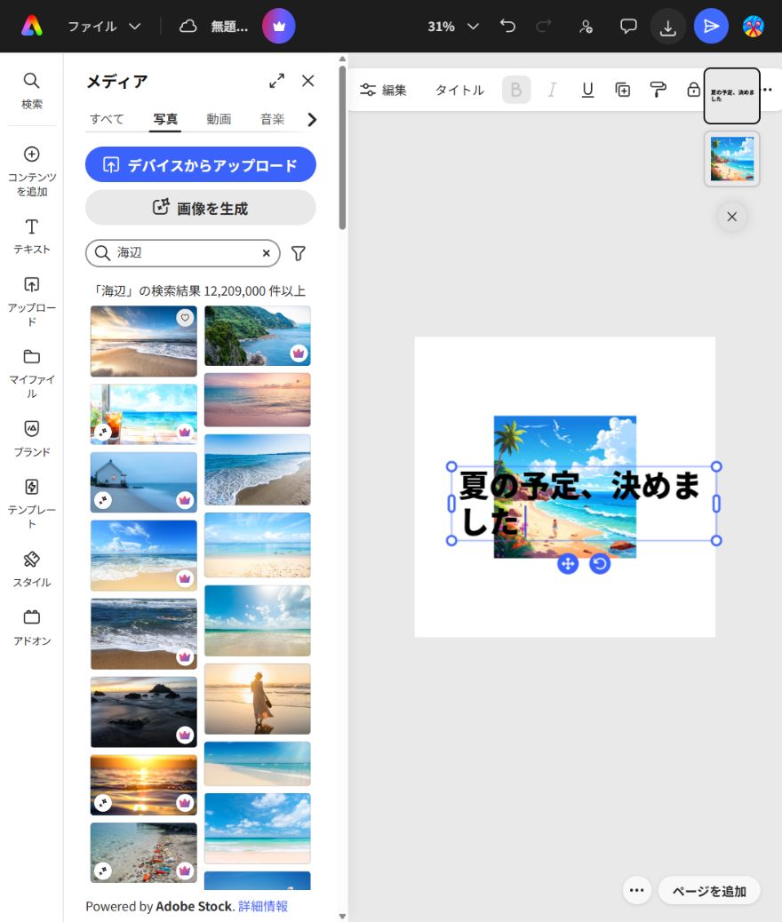Open マイファイル in the sidebar
This screenshot has width=782, height=922.
pos(32,373)
